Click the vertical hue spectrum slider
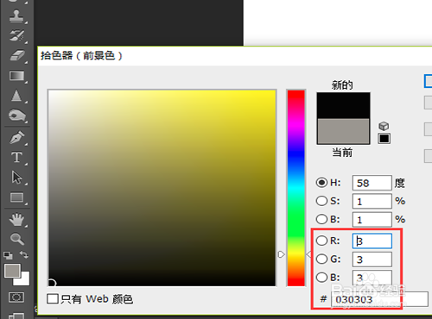The image size is (432, 319). tap(295, 188)
